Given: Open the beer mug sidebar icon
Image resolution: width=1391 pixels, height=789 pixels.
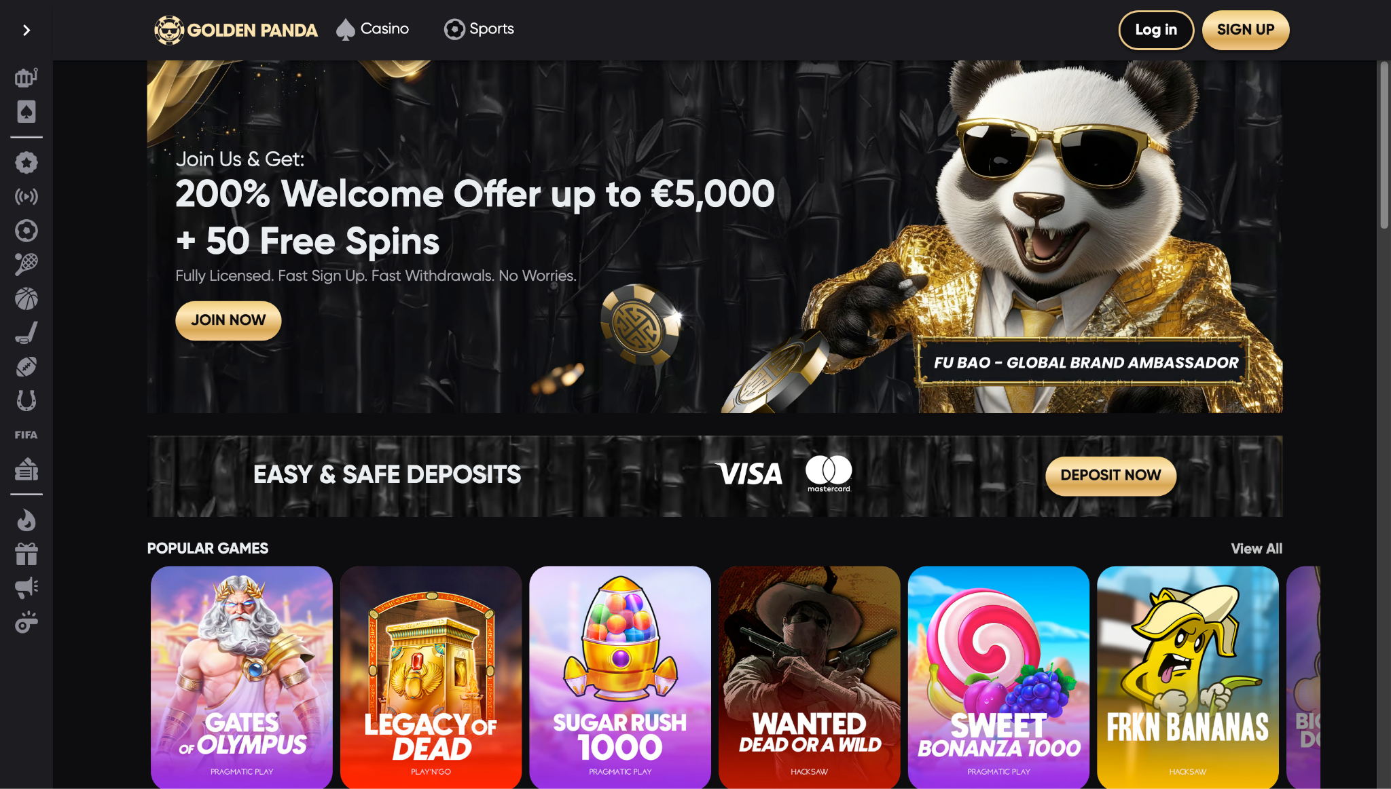Looking at the screenshot, I should tap(26, 77).
